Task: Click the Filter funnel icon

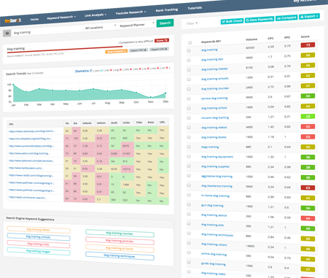Action: 196,23
